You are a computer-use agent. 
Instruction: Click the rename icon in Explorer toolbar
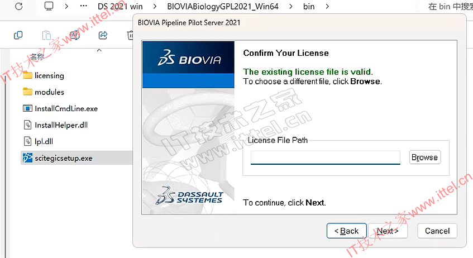74,35
